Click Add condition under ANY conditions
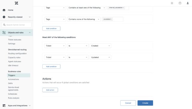Screen dimensions: 192x109 click(x=51, y=66)
